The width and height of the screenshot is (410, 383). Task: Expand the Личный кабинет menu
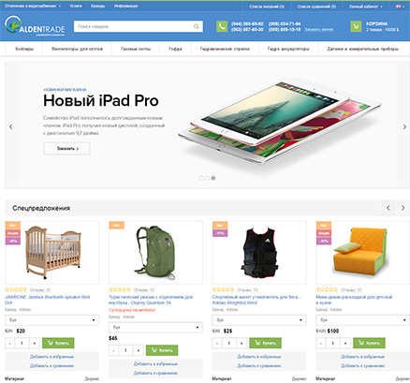(x=365, y=7)
